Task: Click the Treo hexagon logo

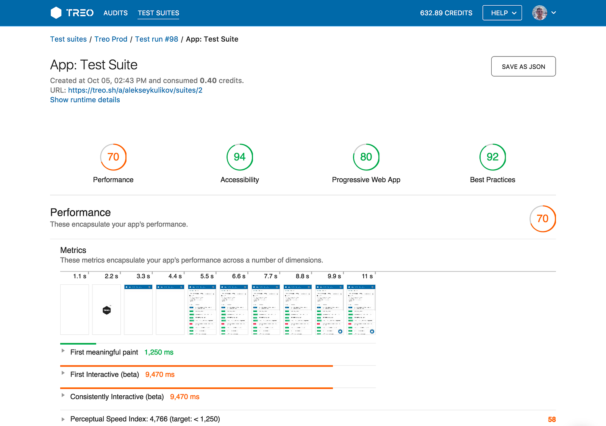Action: pyautogui.click(x=56, y=13)
